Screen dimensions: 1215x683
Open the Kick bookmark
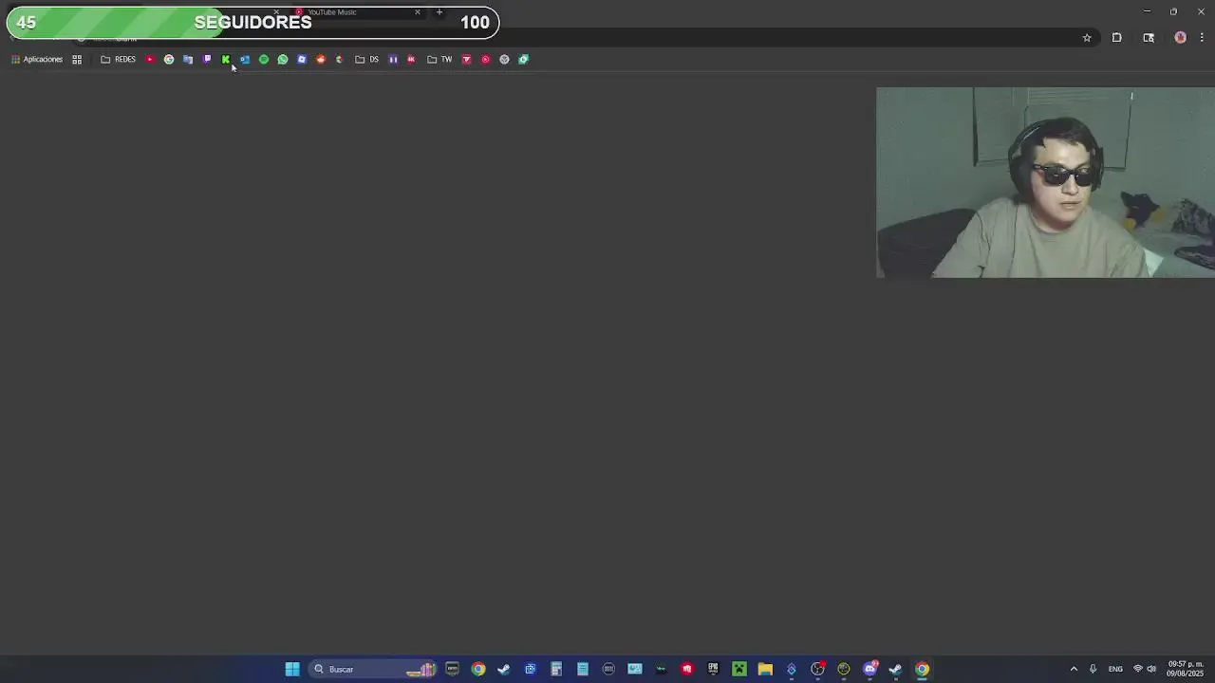(x=226, y=59)
